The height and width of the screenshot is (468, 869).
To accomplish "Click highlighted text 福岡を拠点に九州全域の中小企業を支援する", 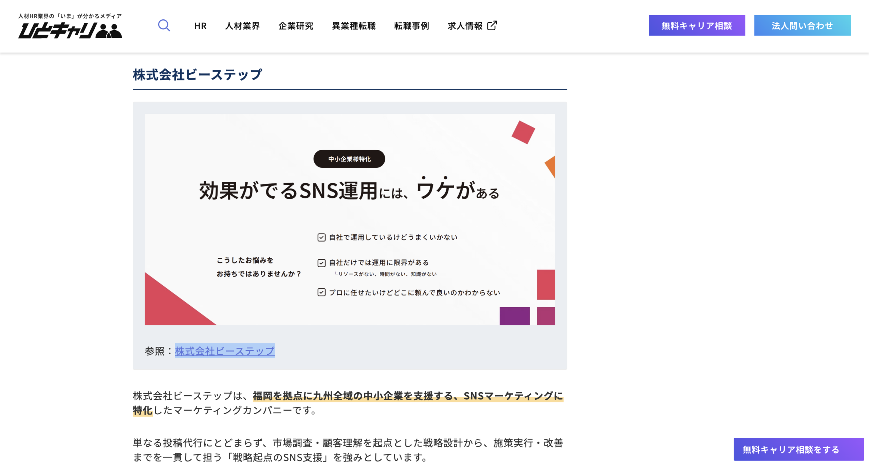I will [353, 396].
